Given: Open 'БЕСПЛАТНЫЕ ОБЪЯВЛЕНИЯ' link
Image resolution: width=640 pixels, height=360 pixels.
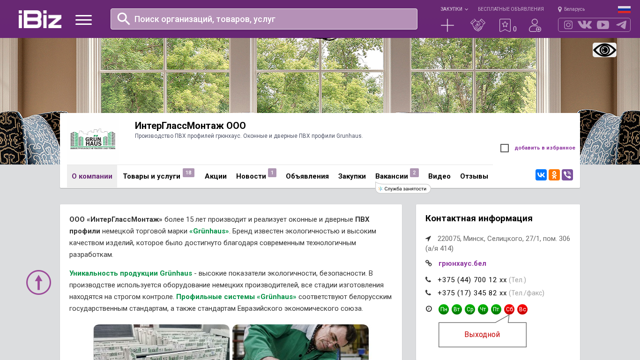Looking at the screenshot, I should click(x=511, y=9).
